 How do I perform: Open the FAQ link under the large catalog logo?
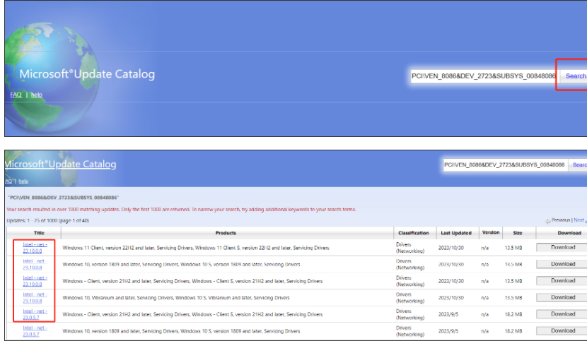point(16,95)
